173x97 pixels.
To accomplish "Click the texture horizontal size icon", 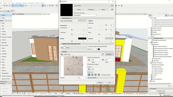I will pos(89,60).
